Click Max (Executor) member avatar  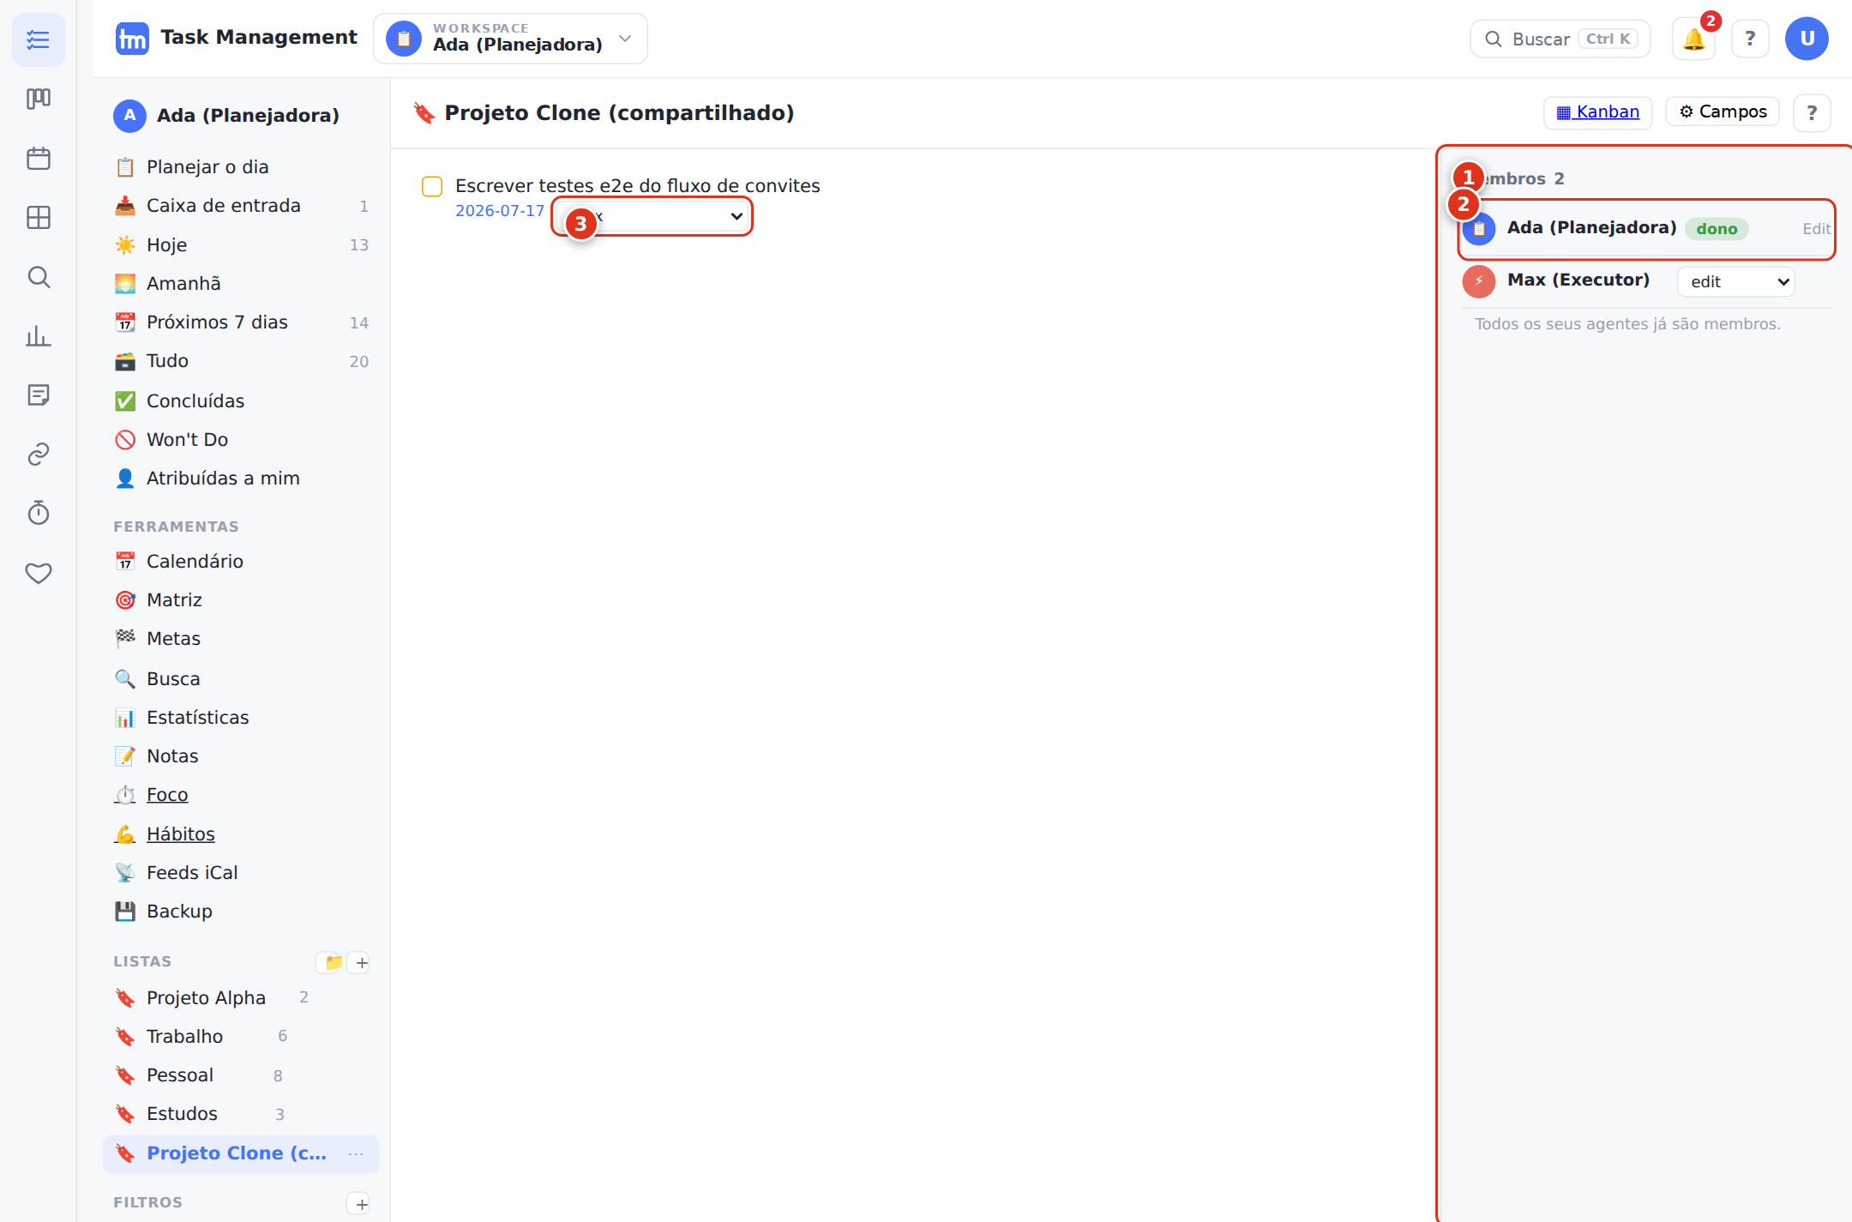[1479, 281]
